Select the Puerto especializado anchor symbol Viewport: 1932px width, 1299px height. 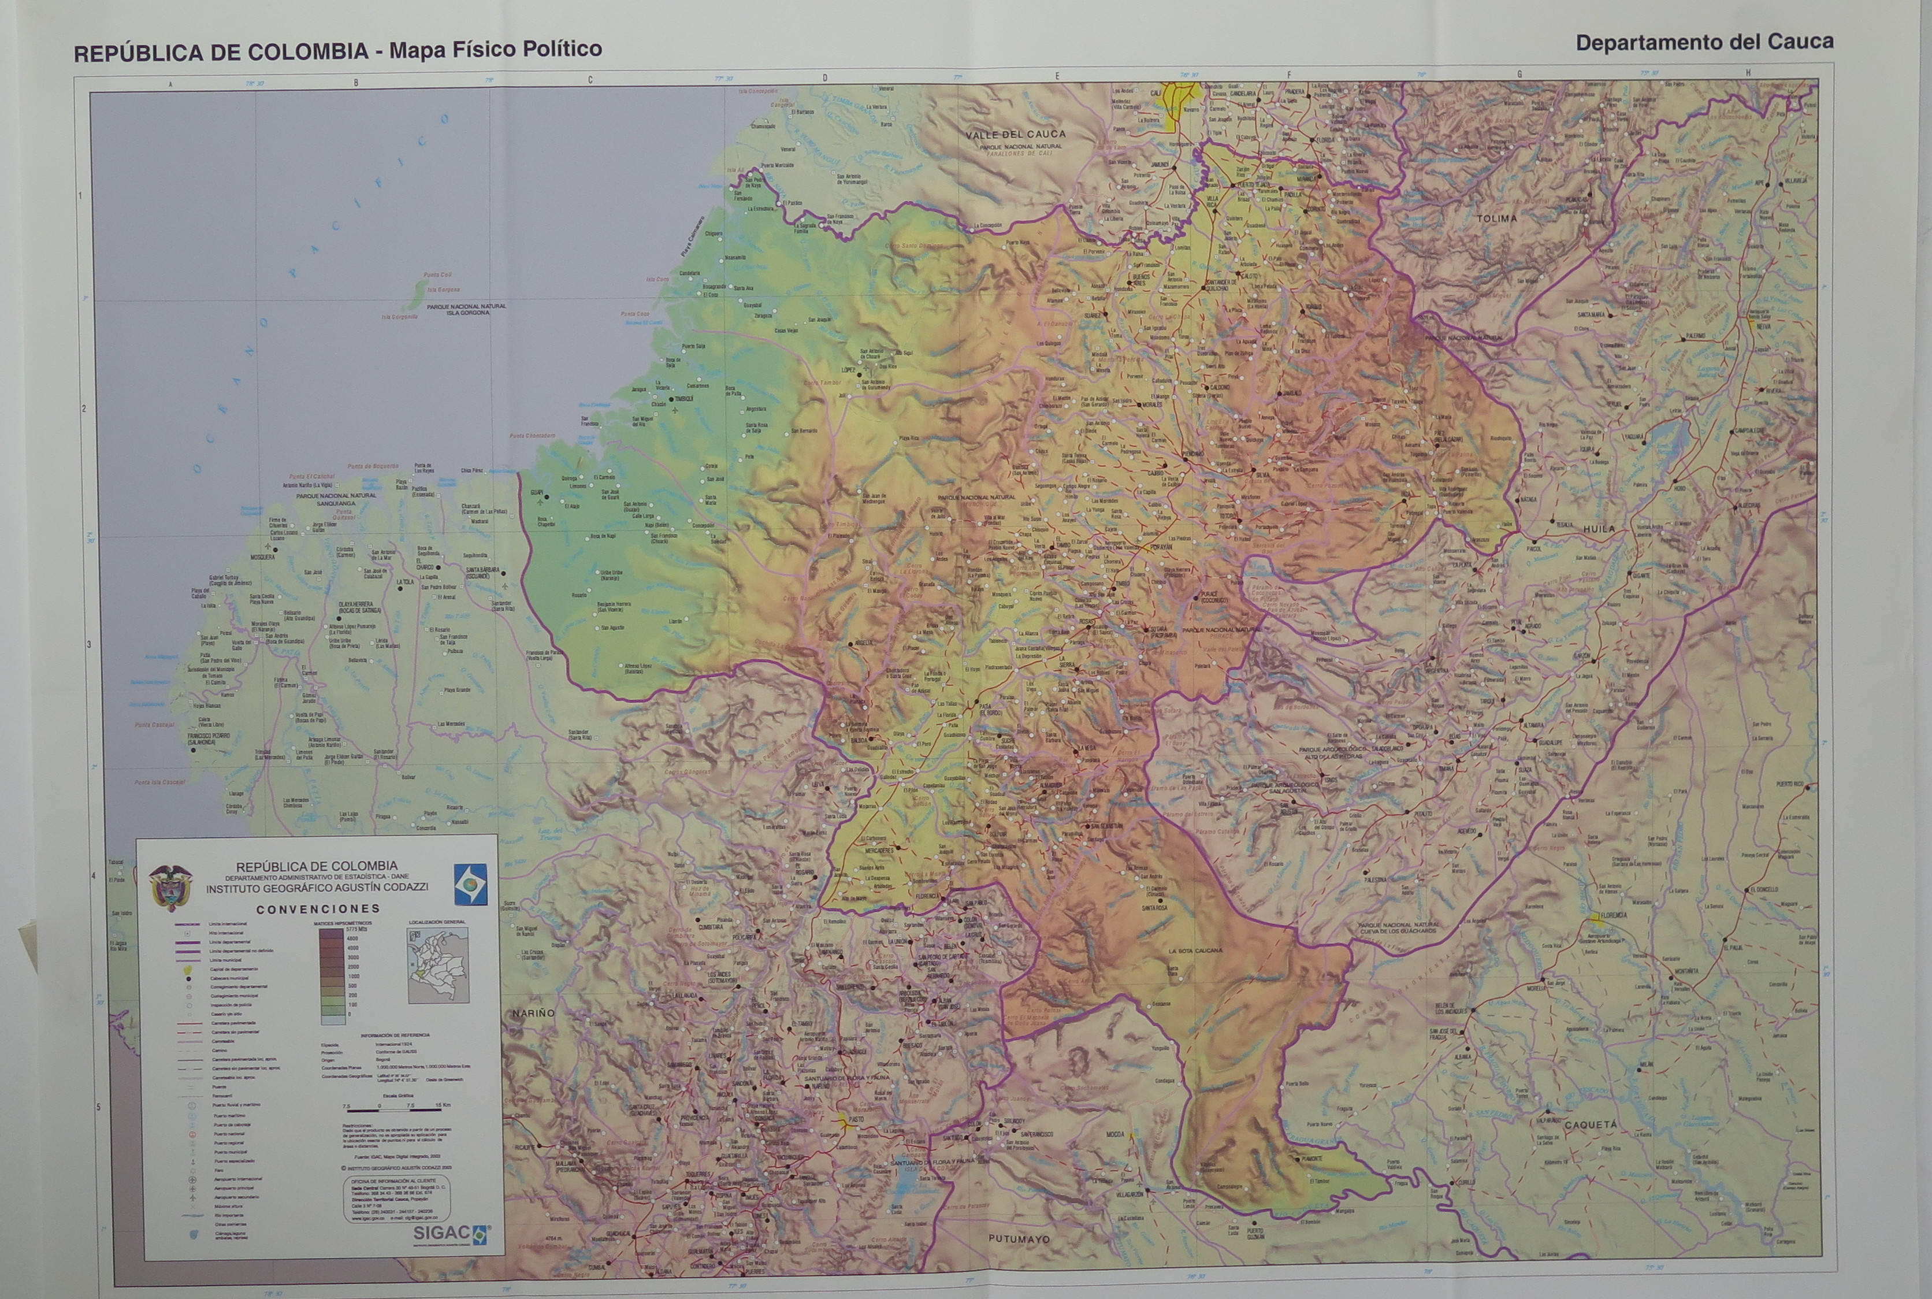pyautogui.click(x=194, y=1161)
